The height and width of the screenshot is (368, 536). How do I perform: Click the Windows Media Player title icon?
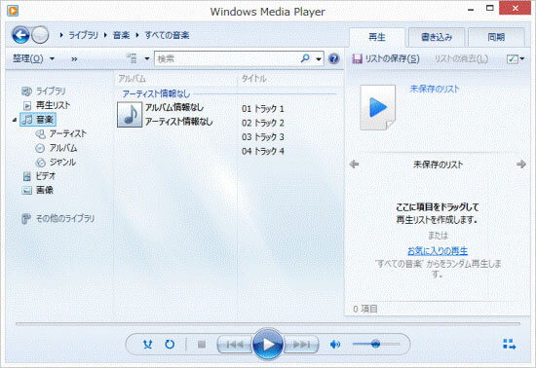13,11
